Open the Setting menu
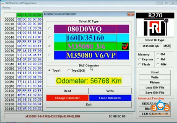Image resolution: width=177 pixels, height=123 pixels. click(x=6, y=8)
